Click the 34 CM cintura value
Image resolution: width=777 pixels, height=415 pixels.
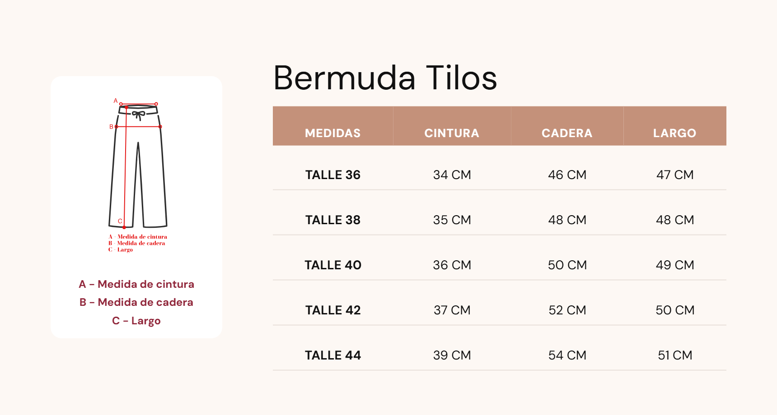pyautogui.click(x=452, y=175)
